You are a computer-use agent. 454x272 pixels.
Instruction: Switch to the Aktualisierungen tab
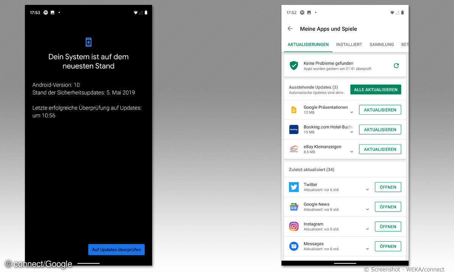[x=308, y=45]
